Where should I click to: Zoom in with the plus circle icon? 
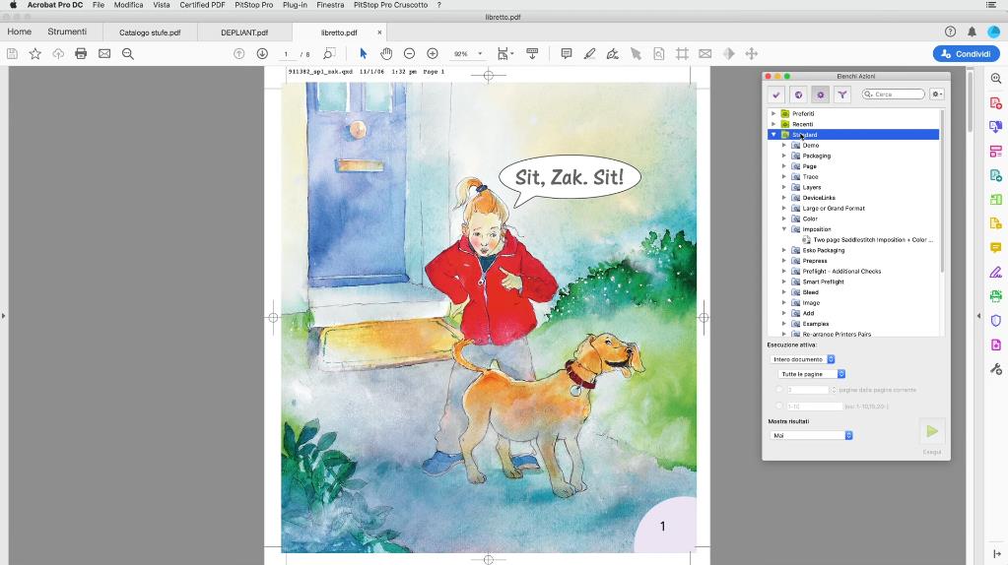click(x=433, y=54)
